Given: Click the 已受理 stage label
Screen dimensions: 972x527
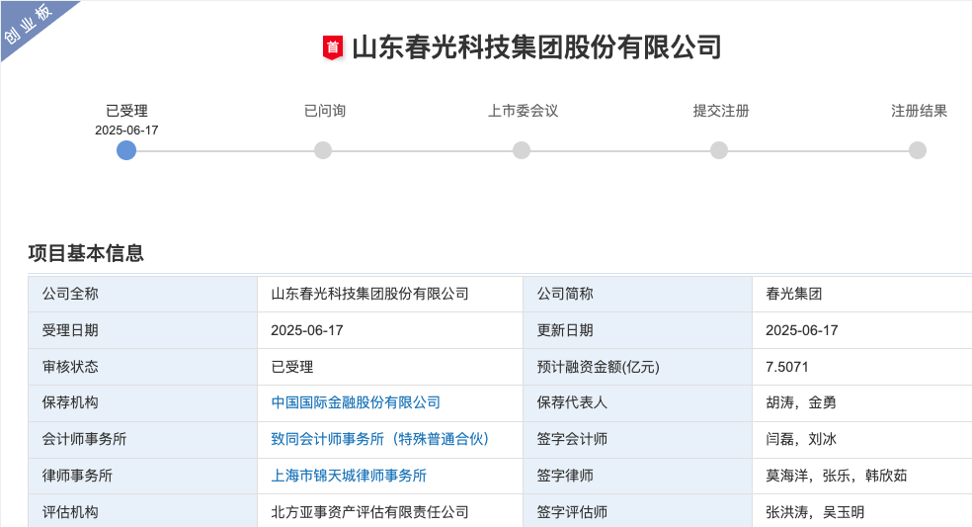Looking at the screenshot, I should (x=126, y=111).
